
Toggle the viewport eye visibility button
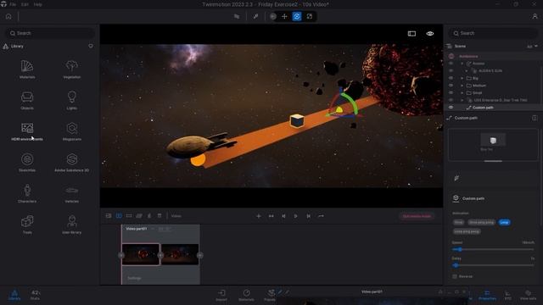(x=430, y=34)
